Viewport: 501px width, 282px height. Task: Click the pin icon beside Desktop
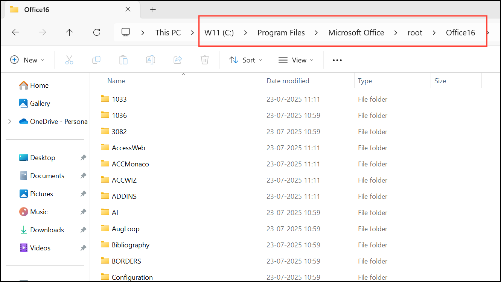tap(83, 158)
